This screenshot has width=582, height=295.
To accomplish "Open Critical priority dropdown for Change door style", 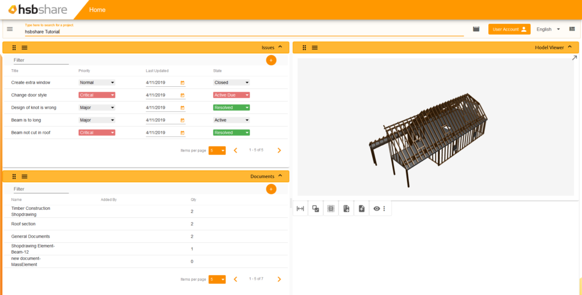I will tap(97, 95).
